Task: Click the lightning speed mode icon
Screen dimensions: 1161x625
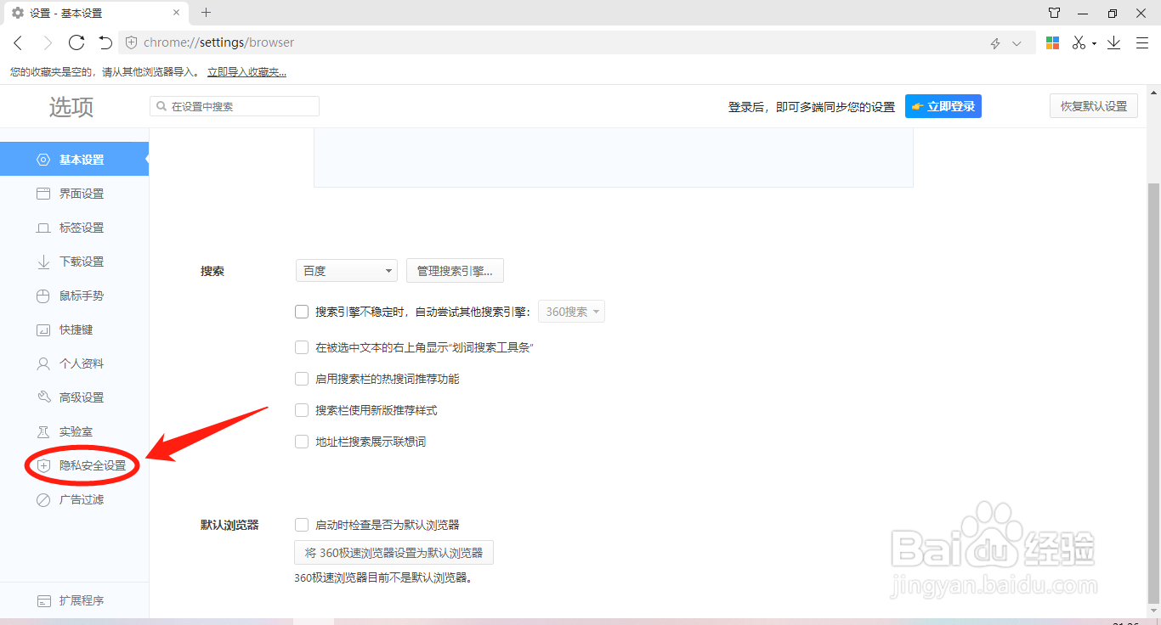Action: tap(995, 43)
